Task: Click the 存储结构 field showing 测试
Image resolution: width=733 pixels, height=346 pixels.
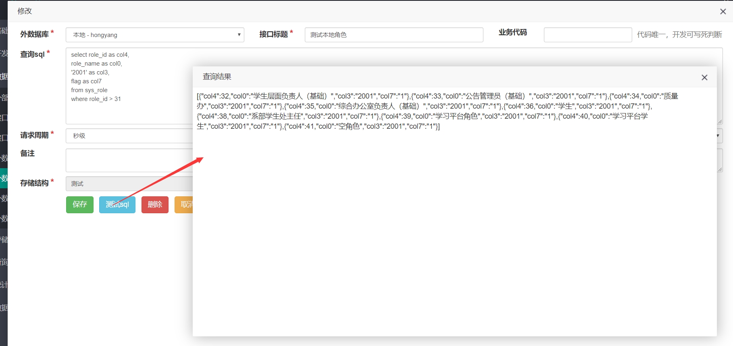Action: click(129, 184)
